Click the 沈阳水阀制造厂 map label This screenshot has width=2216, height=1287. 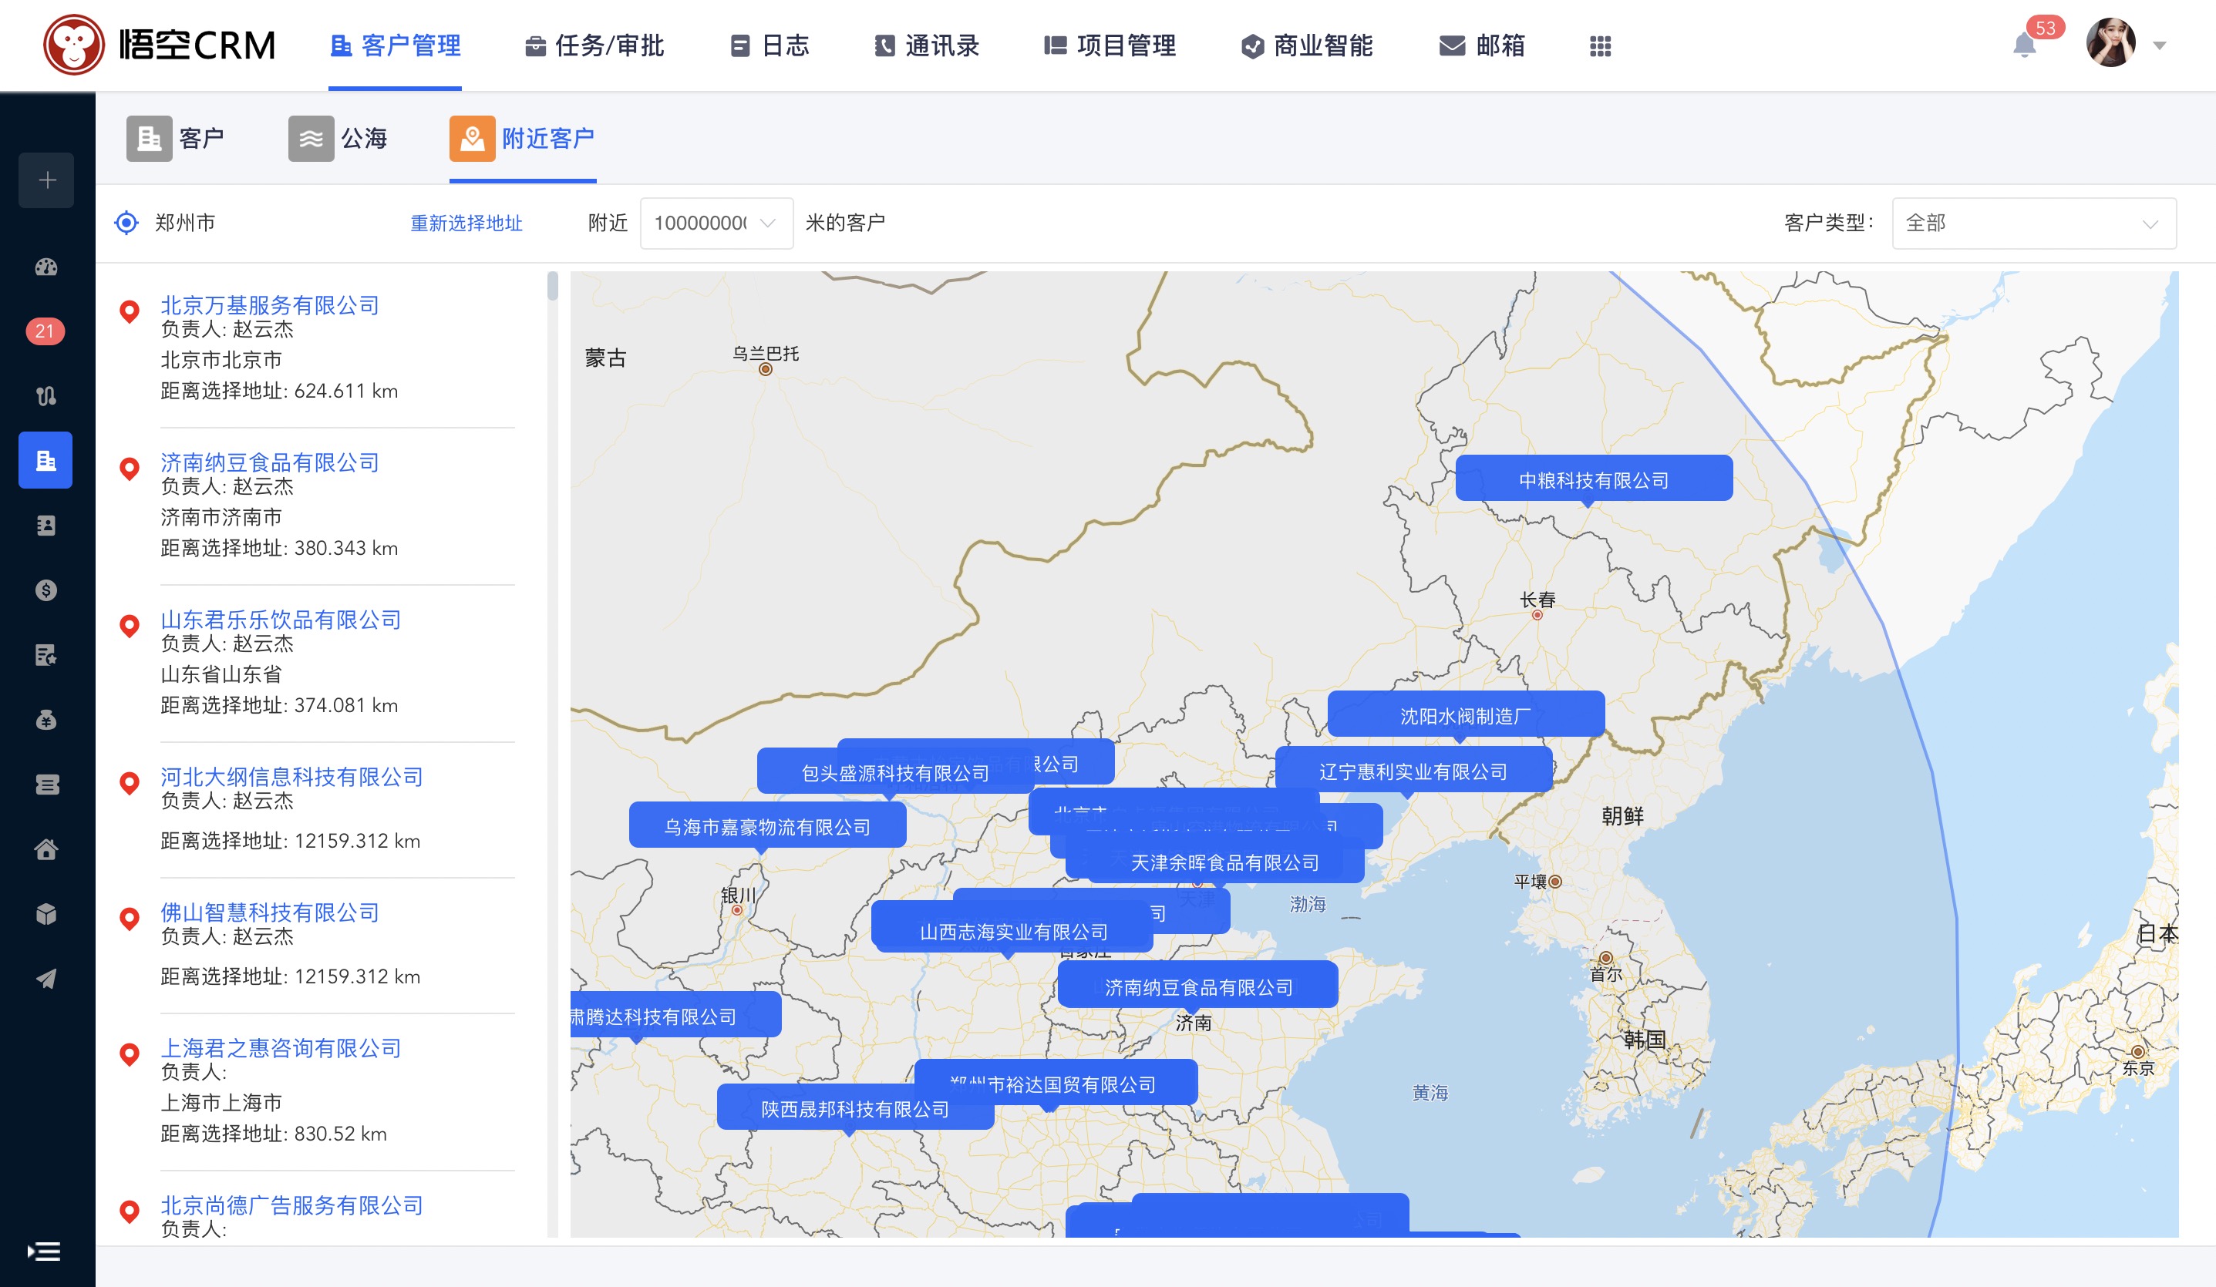point(1464,716)
